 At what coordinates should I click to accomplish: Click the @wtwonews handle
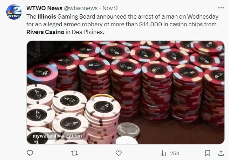point(81,8)
